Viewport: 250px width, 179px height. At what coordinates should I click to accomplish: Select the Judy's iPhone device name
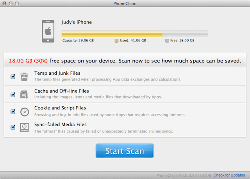[x=77, y=22]
